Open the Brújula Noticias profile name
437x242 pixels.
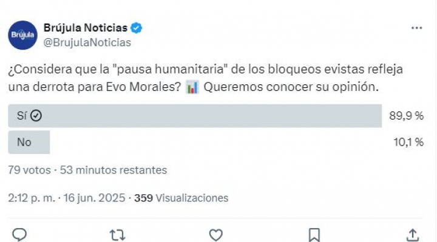86,28
